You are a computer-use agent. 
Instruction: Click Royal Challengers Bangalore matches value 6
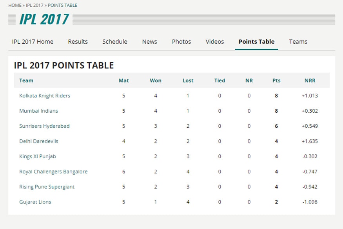click(123, 172)
